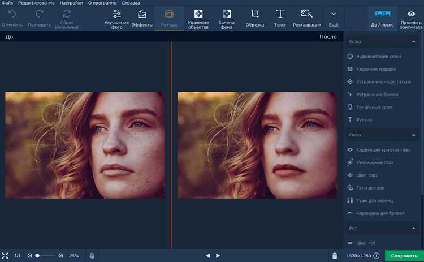This screenshot has height=262, width=424.
Task: Open the Улучшение фото tool
Action: tap(116, 19)
